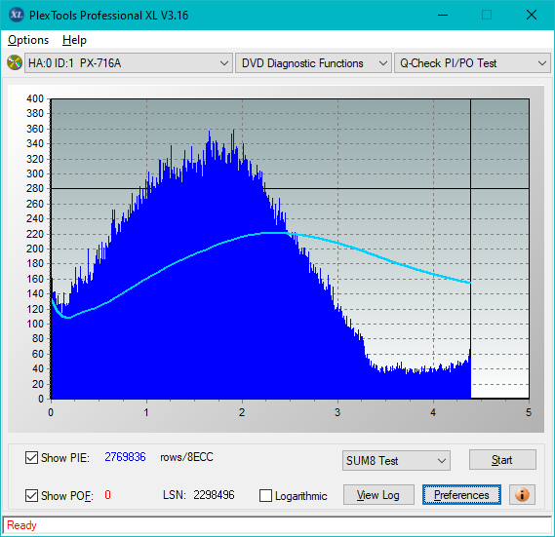Toggle the Show POF checkbox
This screenshot has width=555, height=537.
coord(31,496)
